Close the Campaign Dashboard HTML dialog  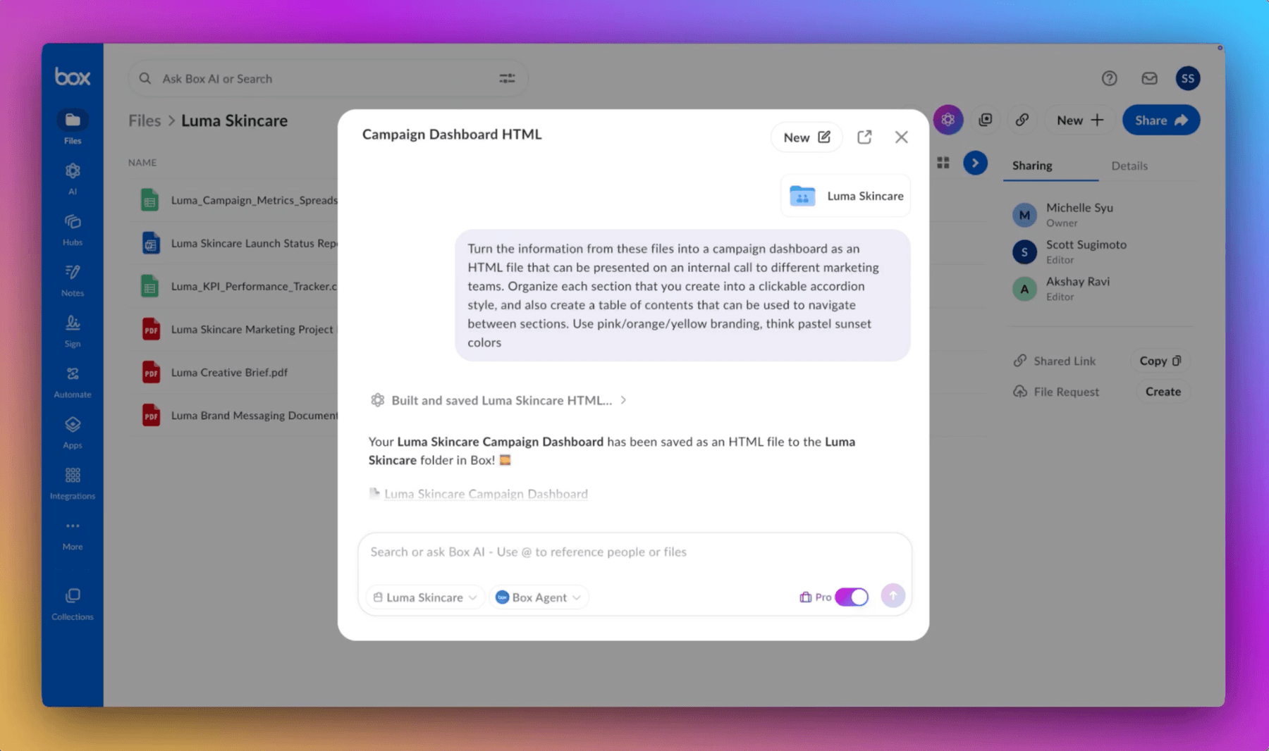pos(901,137)
